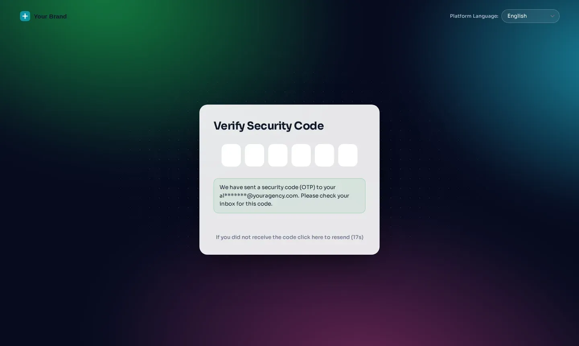The image size is (579, 346).
Task: Click the 'Verify Security Code' heading
Action: pyautogui.click(x=269, y=126)
